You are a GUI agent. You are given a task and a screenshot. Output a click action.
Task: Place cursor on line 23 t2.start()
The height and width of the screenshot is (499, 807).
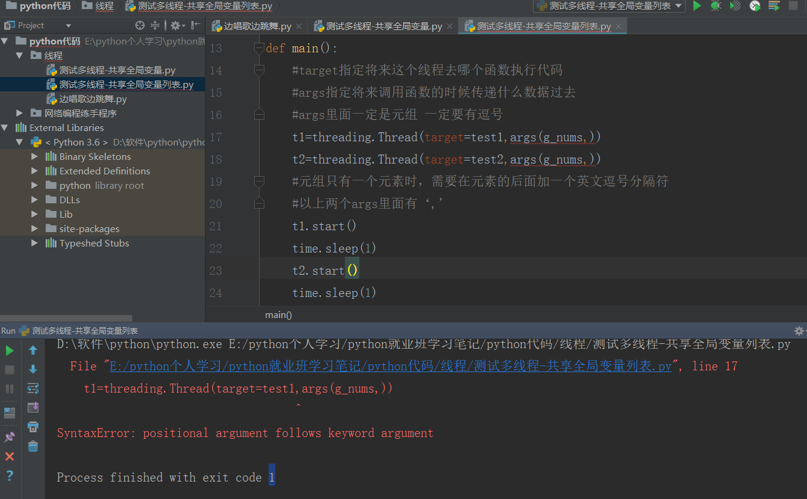pos(325,271)
